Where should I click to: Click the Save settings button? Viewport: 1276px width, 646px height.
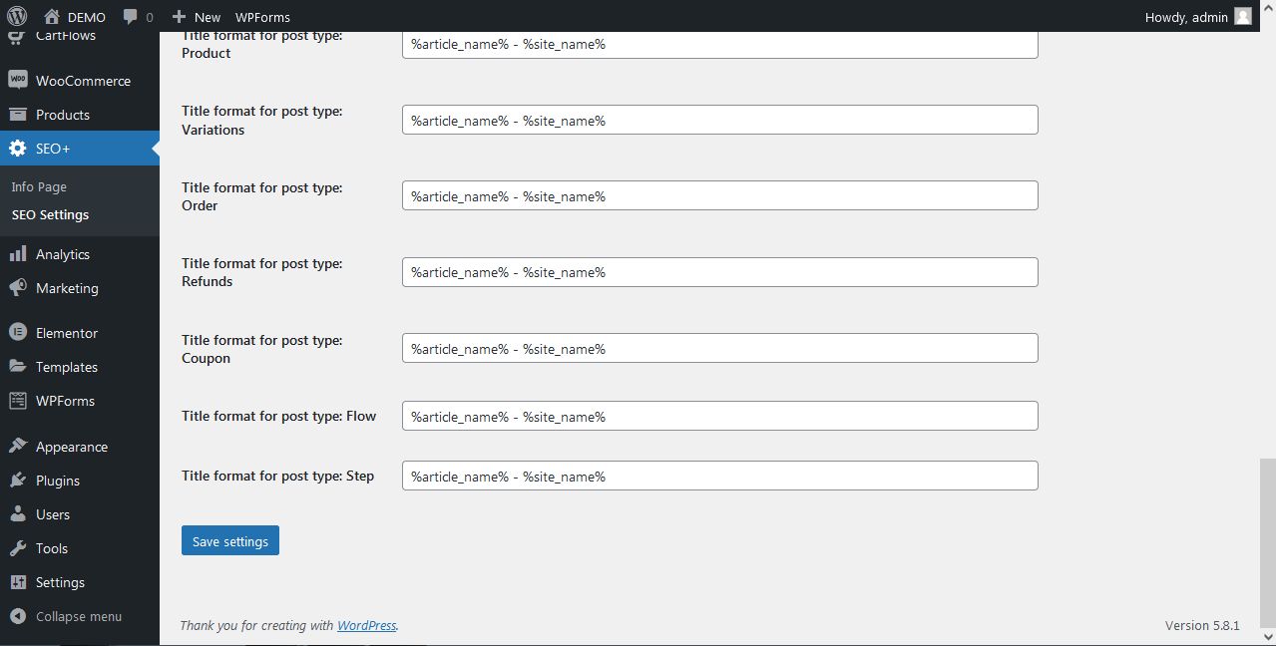point(230,541)
